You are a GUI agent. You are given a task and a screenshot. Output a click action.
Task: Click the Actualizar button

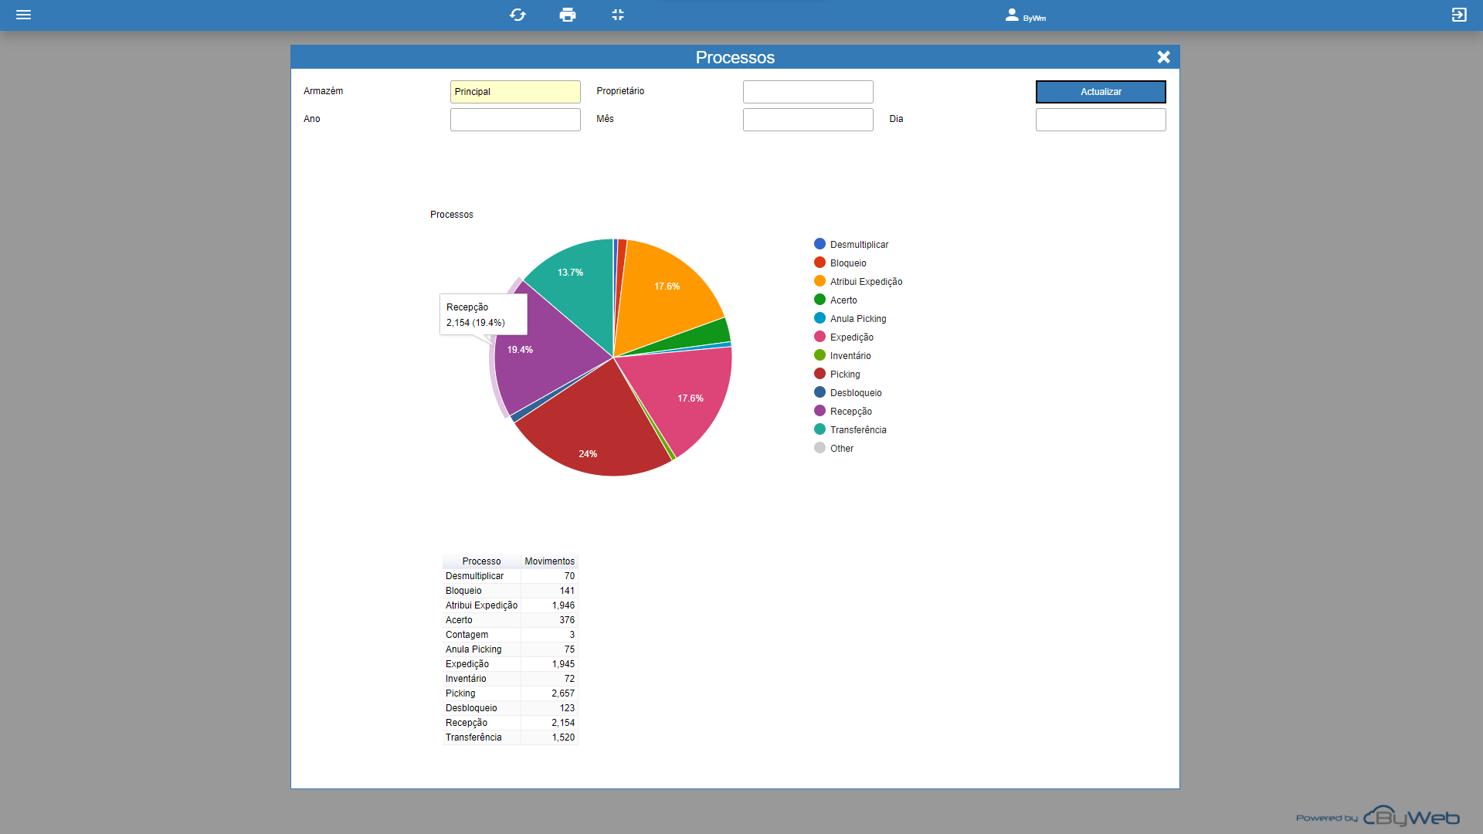(x=1100, y=92)
